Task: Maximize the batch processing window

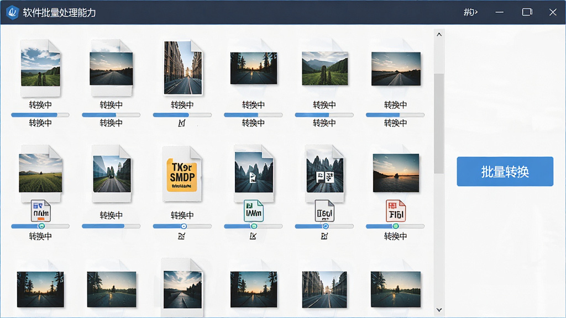Action: 527,12
